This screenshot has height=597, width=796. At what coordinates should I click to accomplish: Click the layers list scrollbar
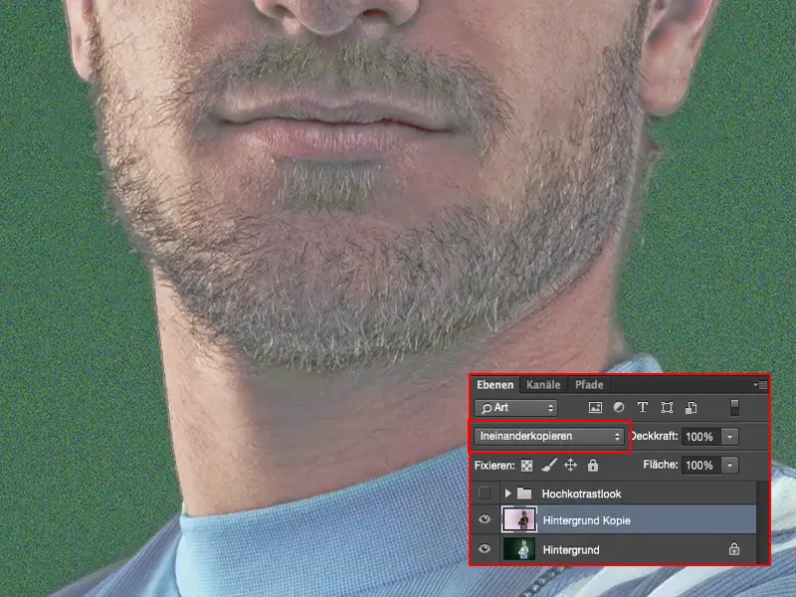point(762,521)
